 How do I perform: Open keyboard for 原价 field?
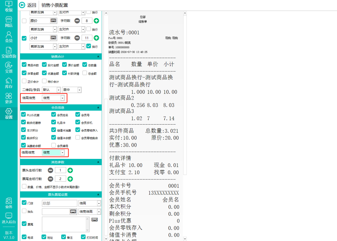click(x=53, y=21)
